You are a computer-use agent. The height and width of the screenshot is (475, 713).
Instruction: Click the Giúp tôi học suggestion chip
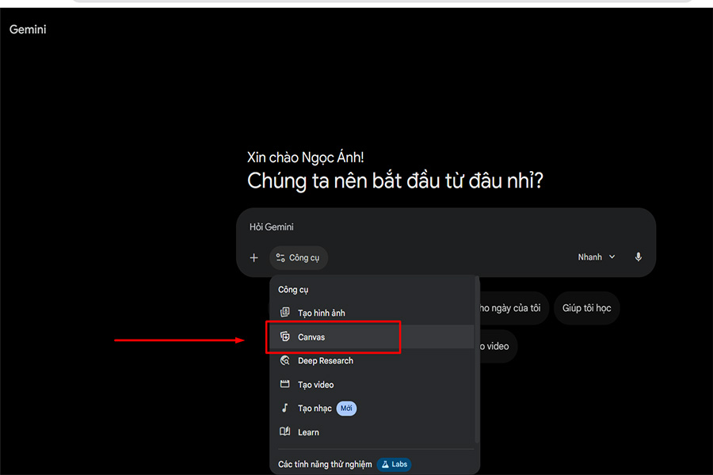point(586,308)
